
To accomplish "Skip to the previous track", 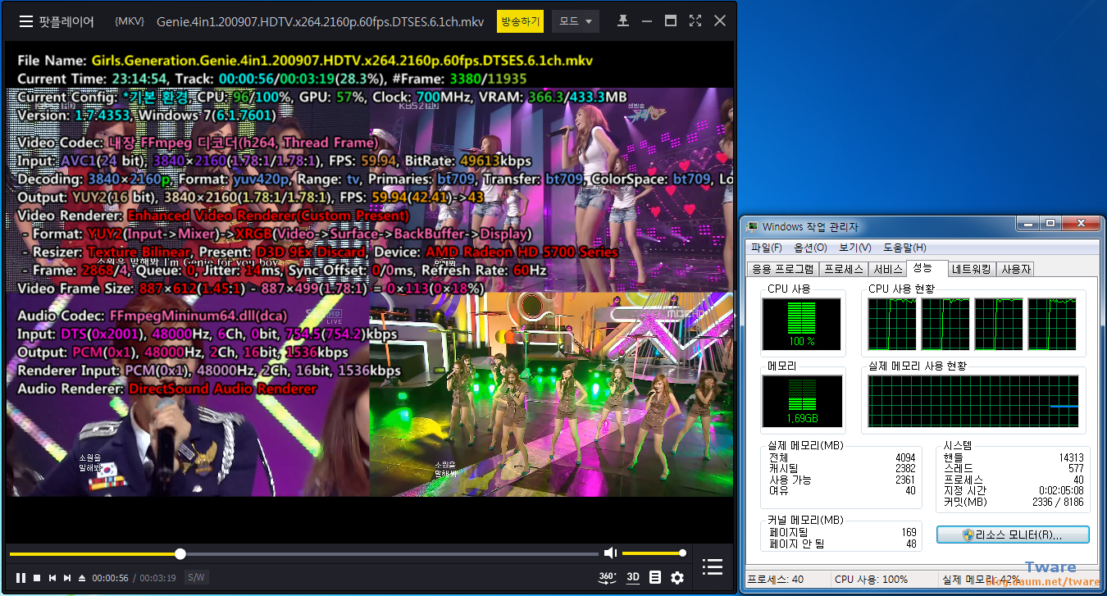I will [x=52, y=578].
